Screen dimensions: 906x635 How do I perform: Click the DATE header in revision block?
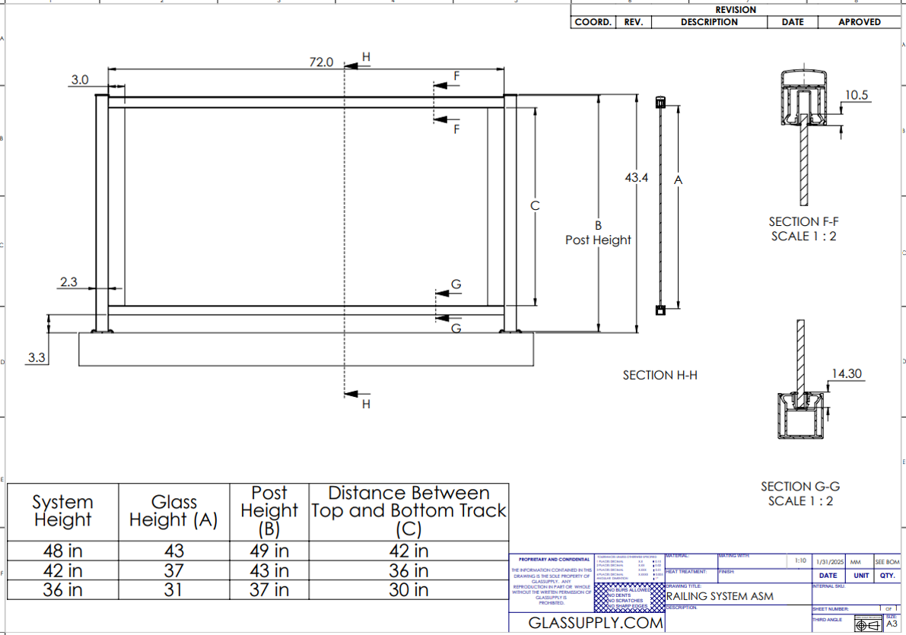pos(793,22)
